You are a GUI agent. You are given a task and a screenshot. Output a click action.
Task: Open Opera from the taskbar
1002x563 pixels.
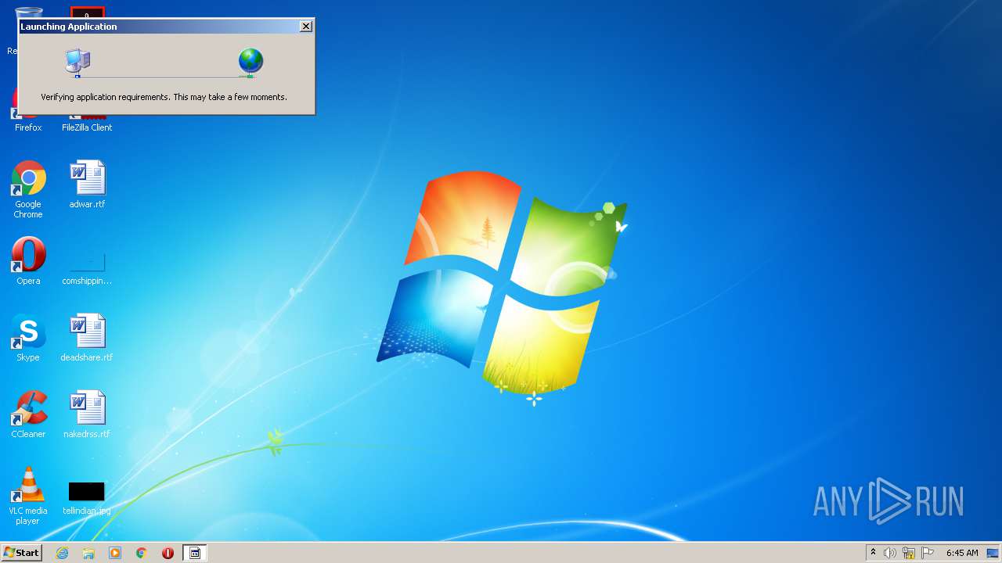[168, 553]
